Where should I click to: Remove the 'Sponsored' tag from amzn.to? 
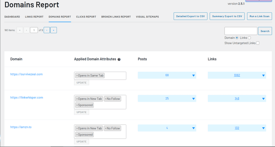[77, 135]
